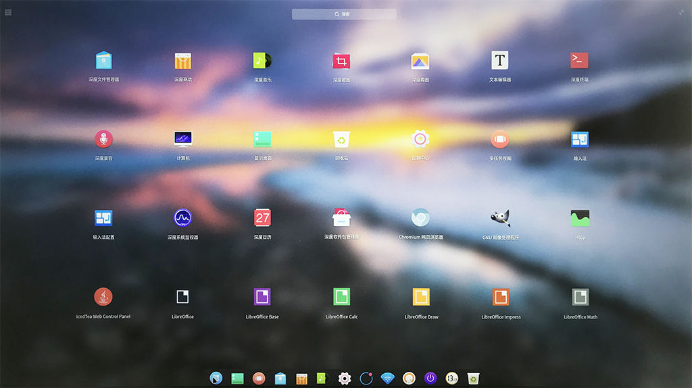The image size is (692, 388).
Task: Open IcedTea Web Control Panel
Action: coord(103,297)
